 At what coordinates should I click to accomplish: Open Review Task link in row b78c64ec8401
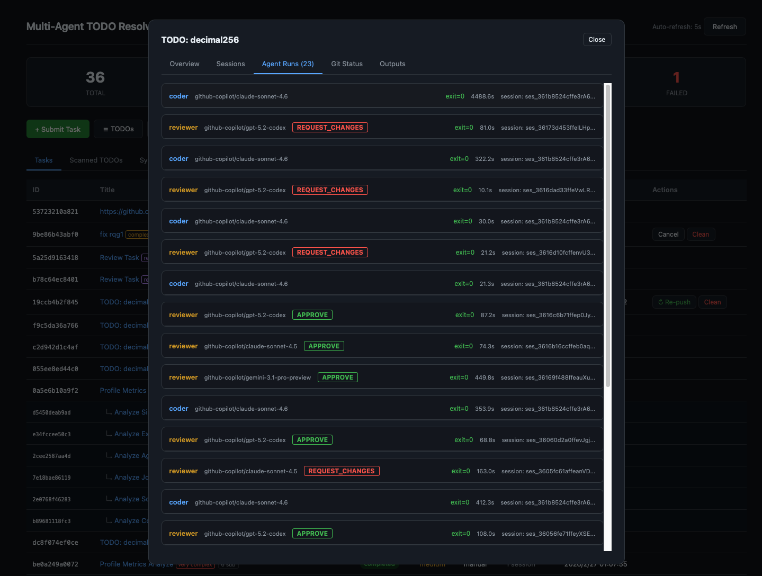click(119, 279)
